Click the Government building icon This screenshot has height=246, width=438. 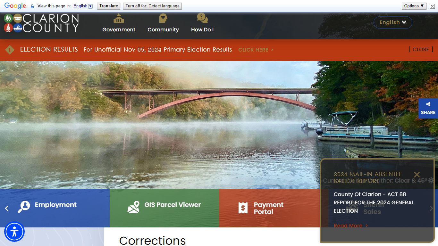119,18
